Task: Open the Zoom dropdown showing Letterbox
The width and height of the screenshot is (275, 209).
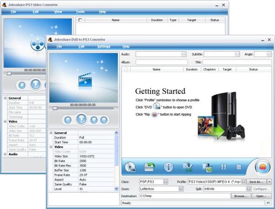Action: (x=181, y=189)
